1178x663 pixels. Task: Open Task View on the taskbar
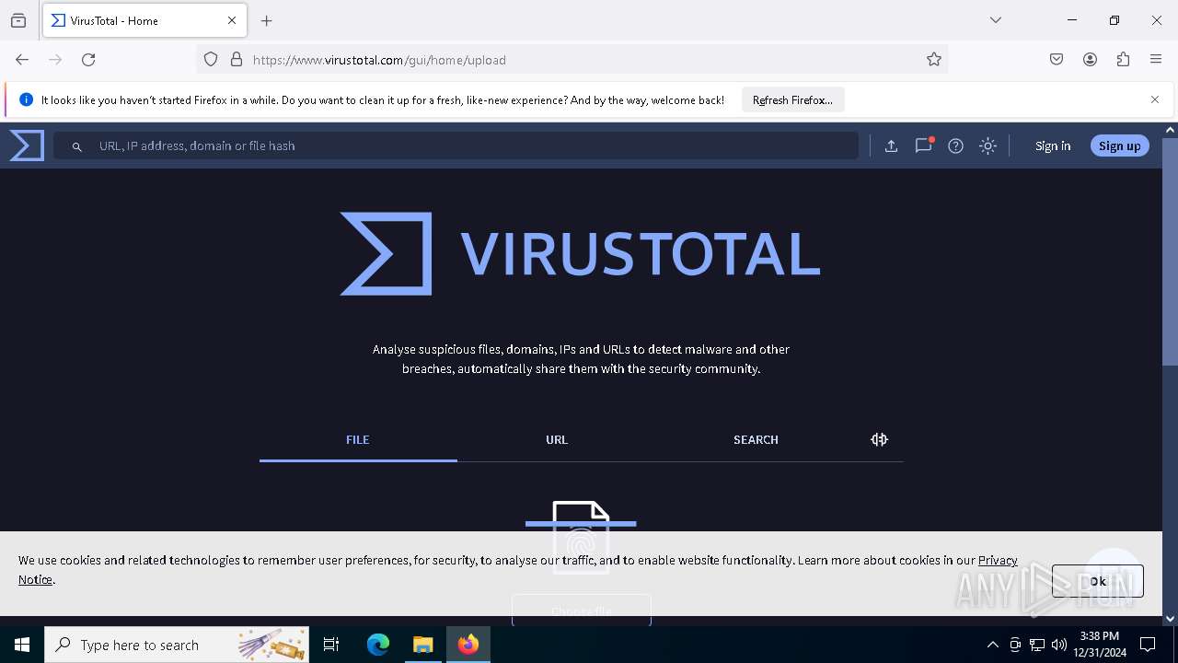331,645
